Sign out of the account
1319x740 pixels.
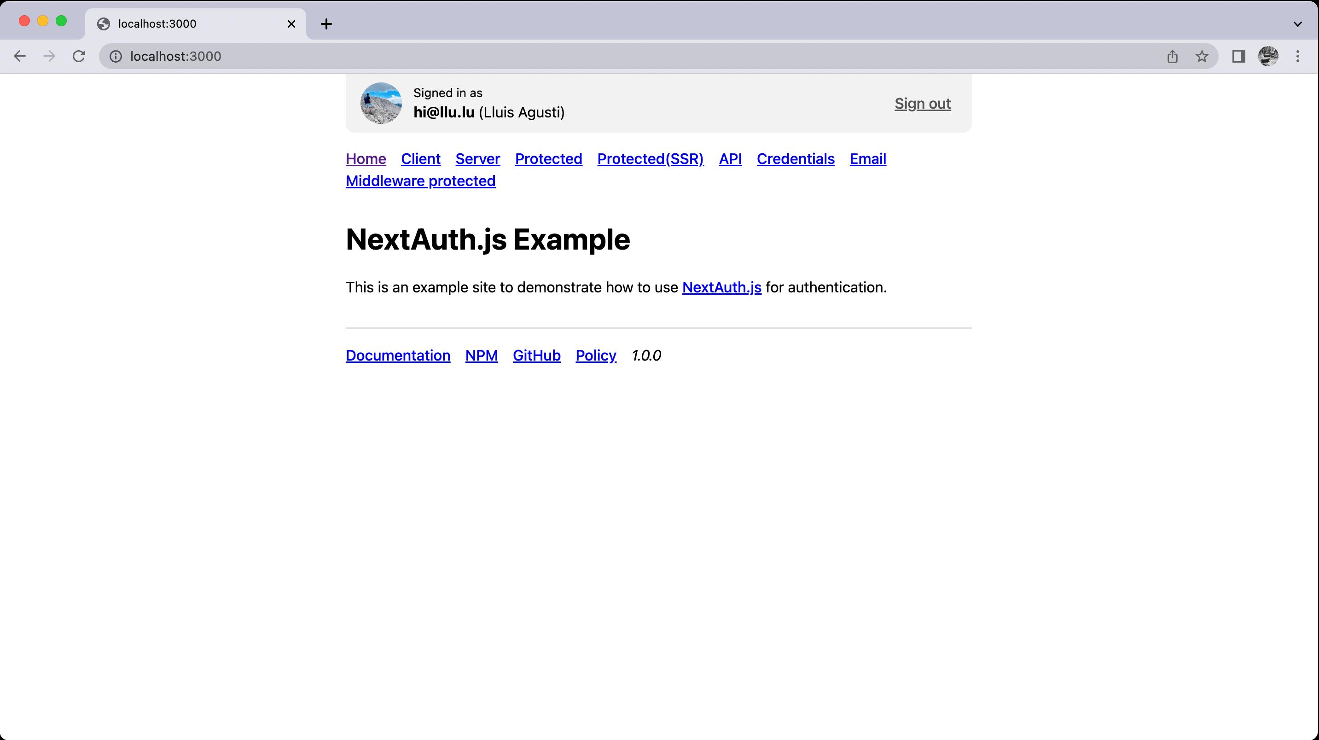tap(922, 103)
